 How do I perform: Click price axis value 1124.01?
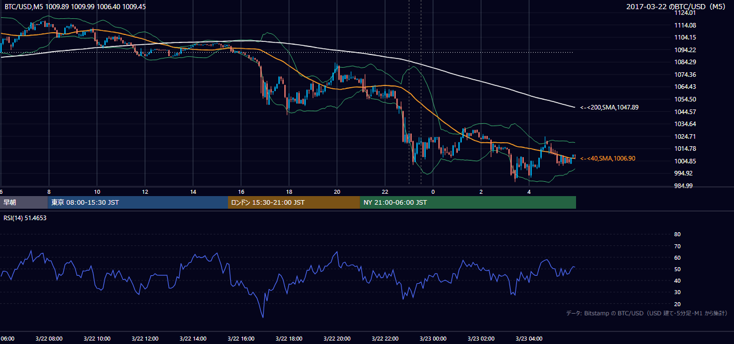coord(685,13)
